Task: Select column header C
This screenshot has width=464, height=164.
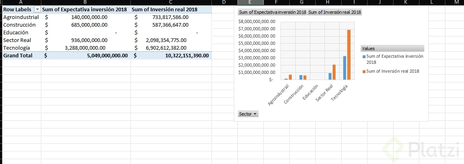Action: tap(171, 2)
